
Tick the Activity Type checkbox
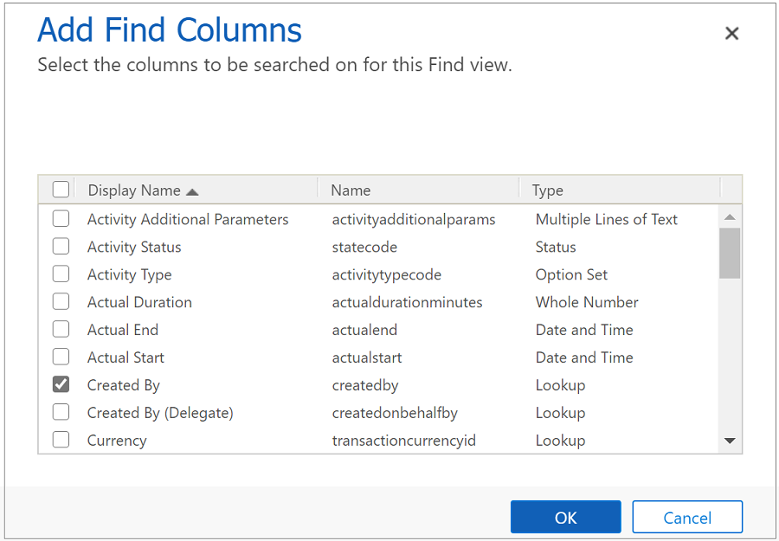click(61, 274)
